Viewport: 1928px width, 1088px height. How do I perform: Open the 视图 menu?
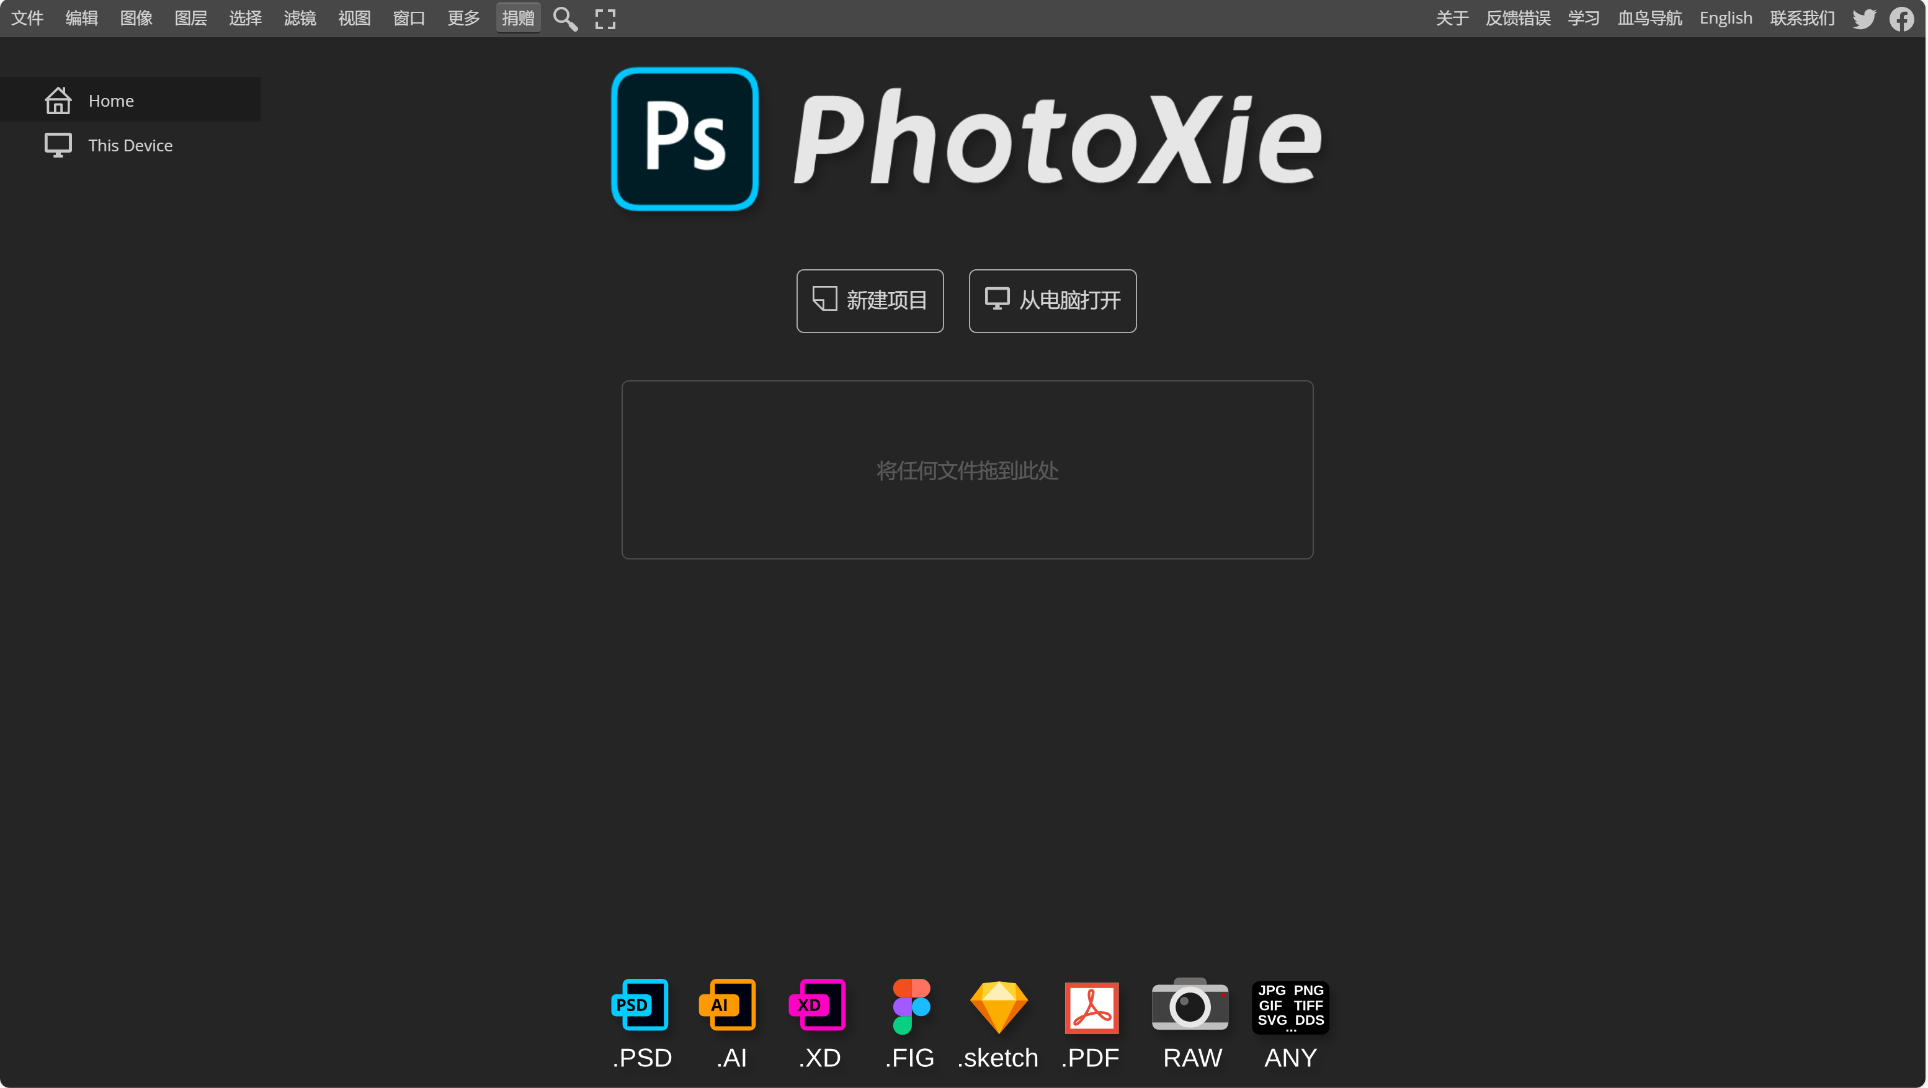point(355,18)
